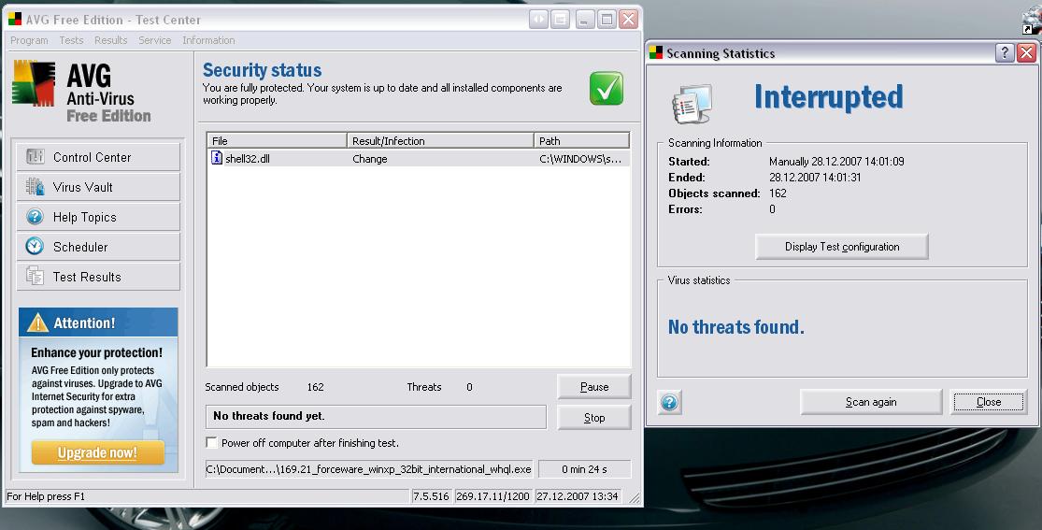This screenshot has height=530, width=1042.
Task: Click the version 7.5.516 status bar entry
Action: (x=432, y=496)
